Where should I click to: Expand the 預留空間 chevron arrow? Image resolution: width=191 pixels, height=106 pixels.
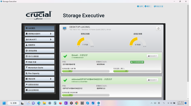(x=51, y=79)
